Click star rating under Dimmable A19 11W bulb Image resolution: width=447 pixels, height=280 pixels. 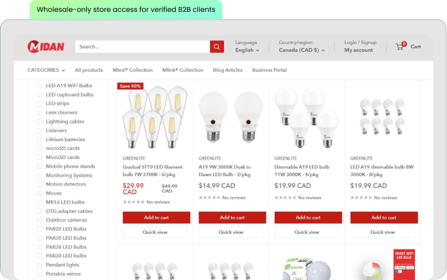tap(285, 198)
